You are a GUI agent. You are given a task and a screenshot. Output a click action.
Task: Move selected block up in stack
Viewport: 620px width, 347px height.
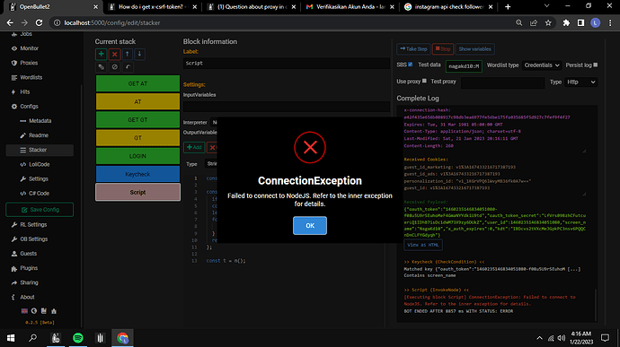click(x=128, y=54)
